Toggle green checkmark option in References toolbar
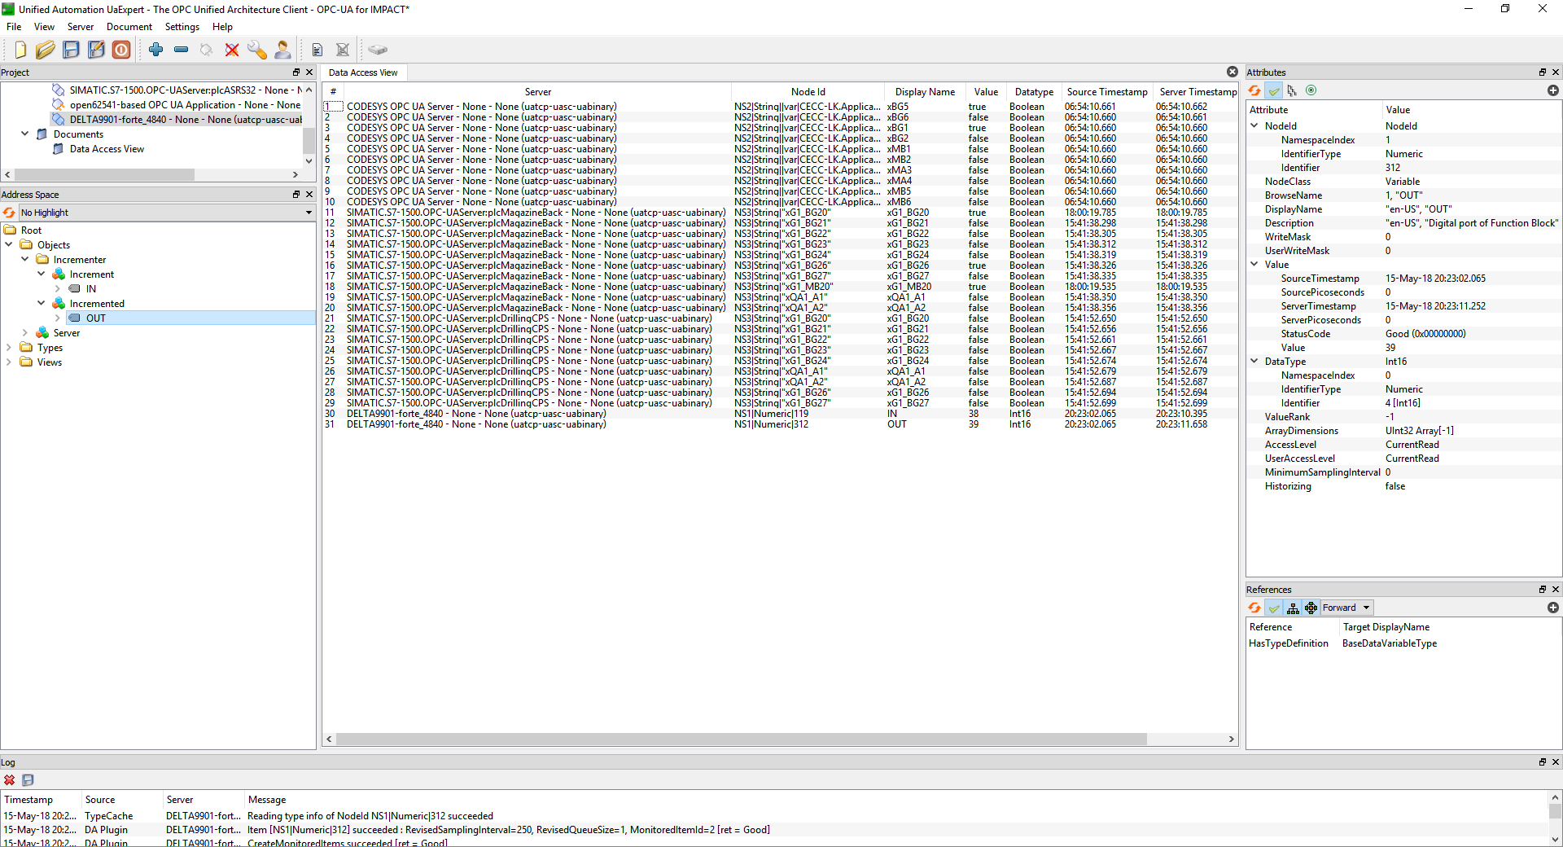Screen dimensions: 1563x847 point(1273,608)
